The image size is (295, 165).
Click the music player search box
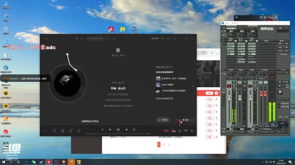98,38
